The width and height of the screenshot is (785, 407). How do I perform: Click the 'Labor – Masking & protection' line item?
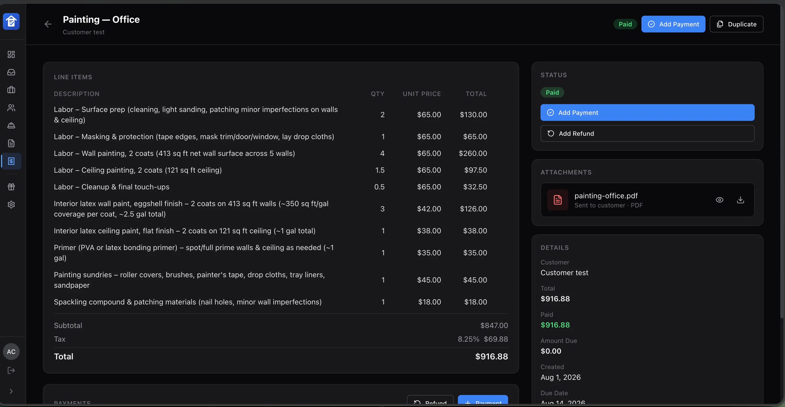[194, 137]
